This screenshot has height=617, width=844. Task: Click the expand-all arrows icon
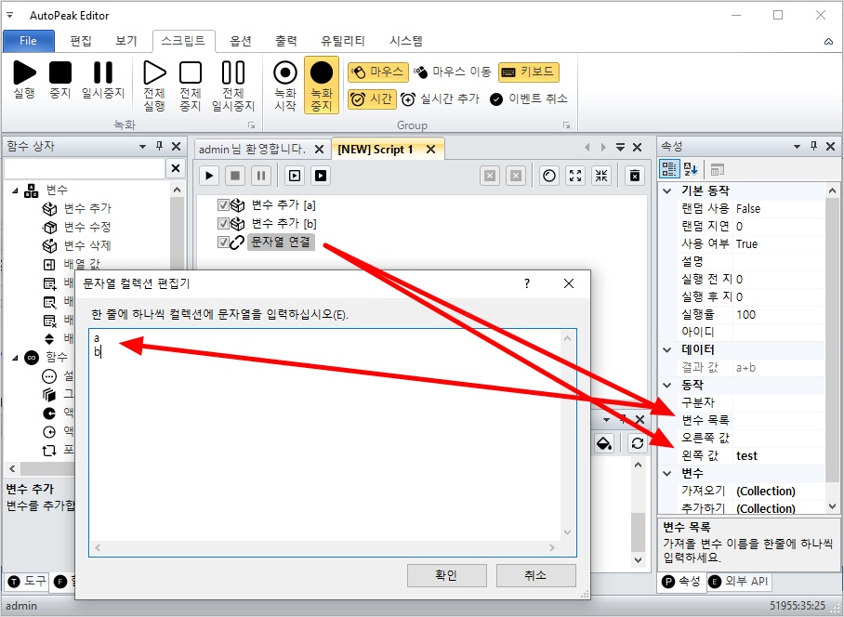point(575,176)
